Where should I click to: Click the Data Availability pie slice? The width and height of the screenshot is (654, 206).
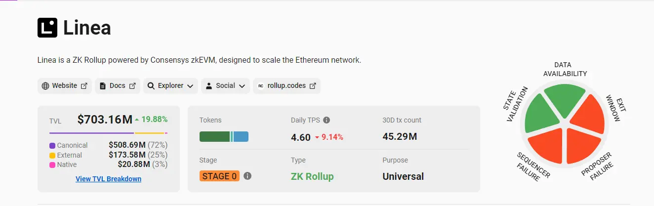[x=565, y=100]
